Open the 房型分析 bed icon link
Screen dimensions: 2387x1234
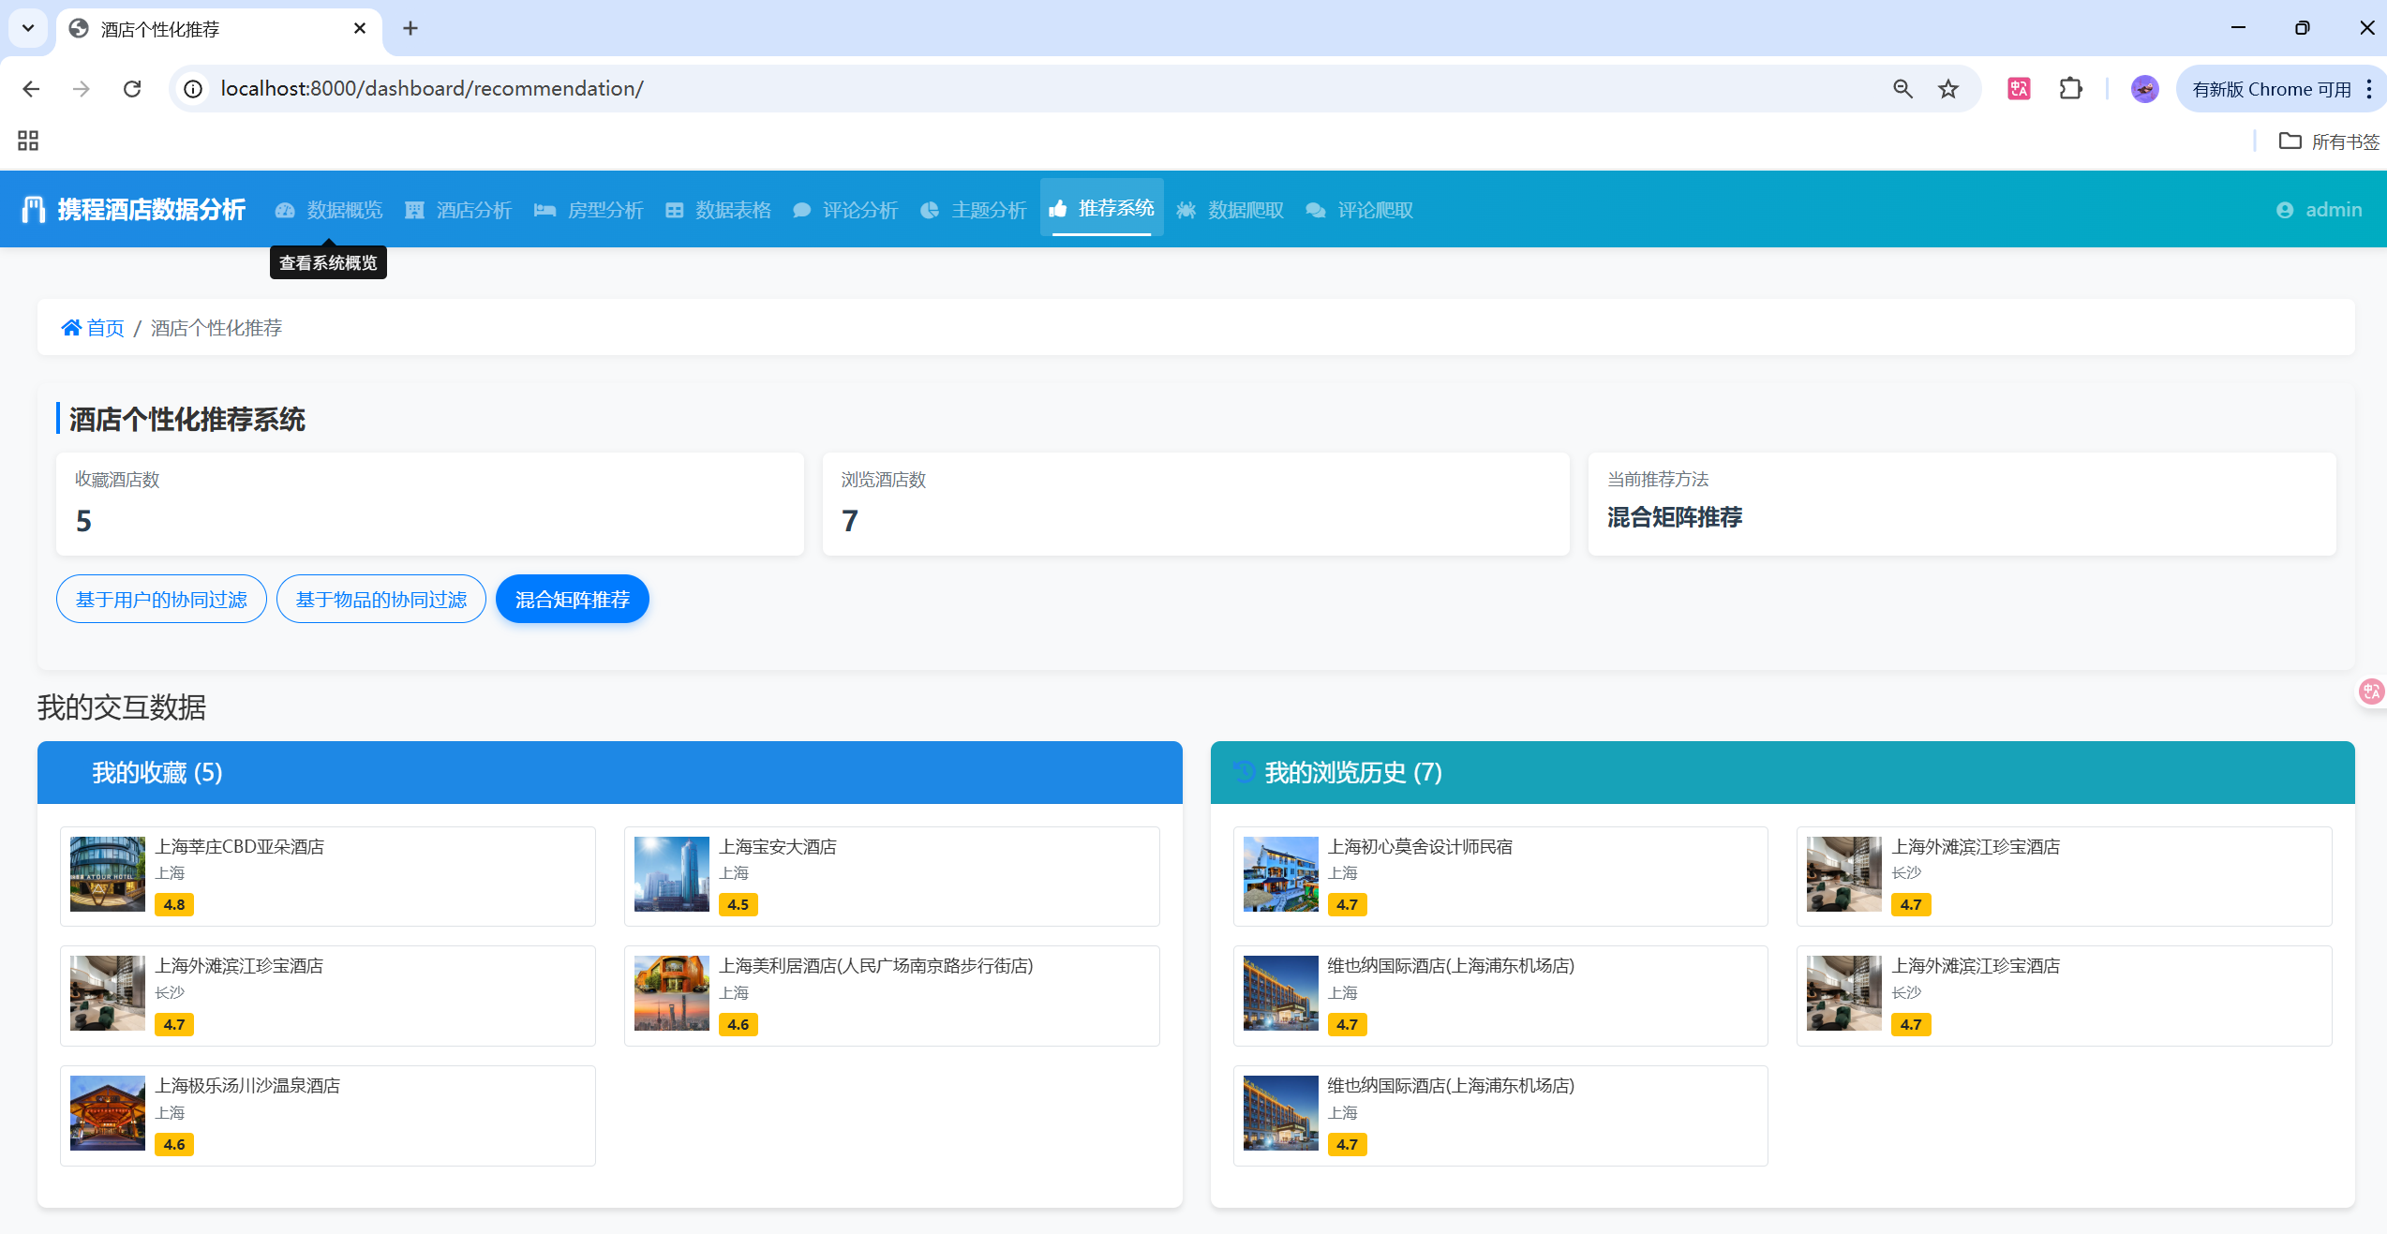(x=545, y=210)
